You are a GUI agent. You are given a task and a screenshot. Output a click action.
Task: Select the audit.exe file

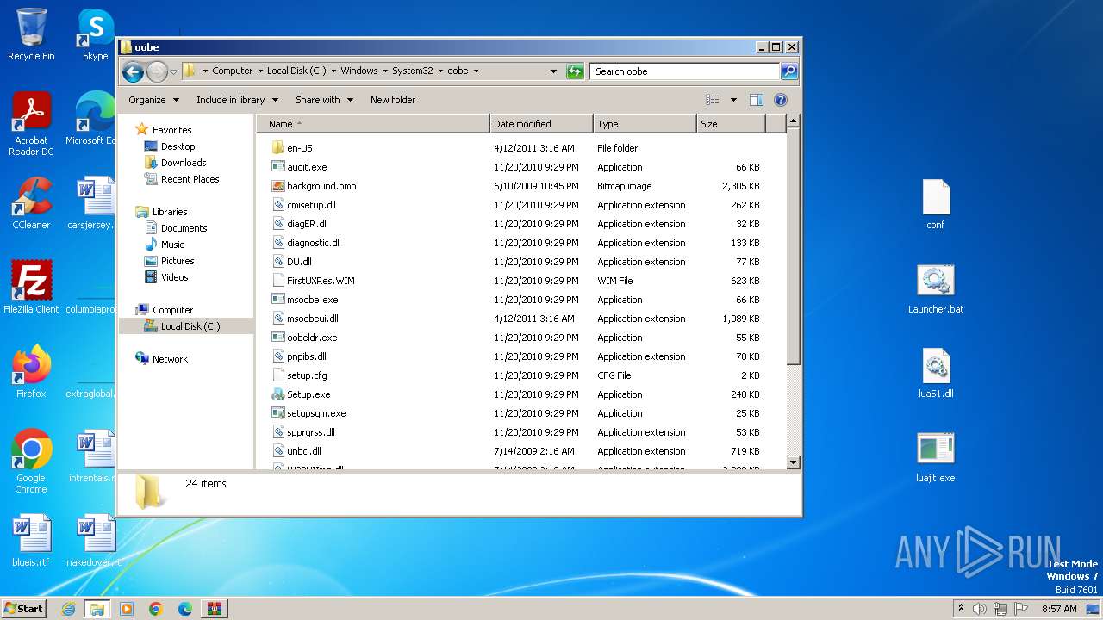[x=307, y=167]
